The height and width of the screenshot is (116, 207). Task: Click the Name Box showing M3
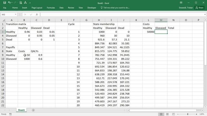click(8, 15)
